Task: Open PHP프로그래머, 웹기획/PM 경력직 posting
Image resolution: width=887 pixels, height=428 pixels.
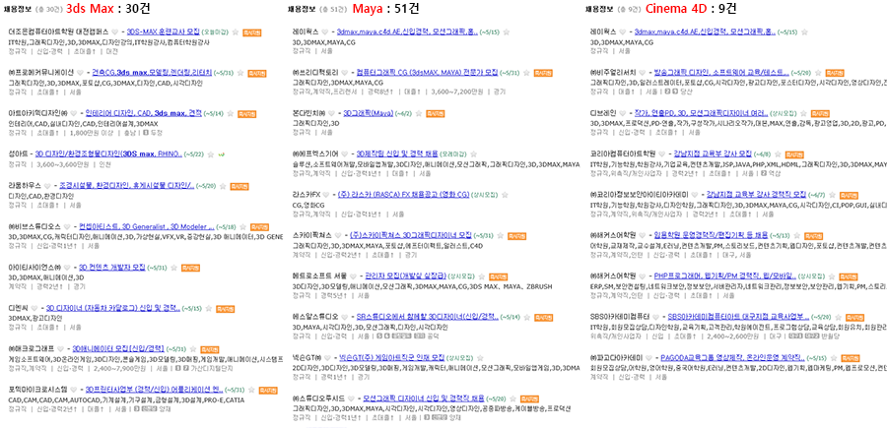Action: click(725, 276)
